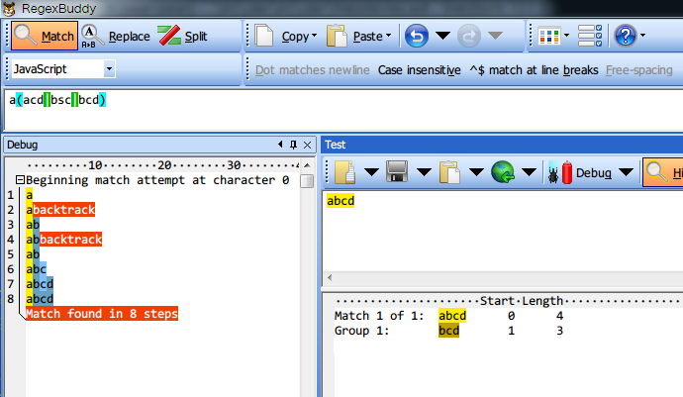
Task: Toggle Free-spacing option
Action: point(639,70)
